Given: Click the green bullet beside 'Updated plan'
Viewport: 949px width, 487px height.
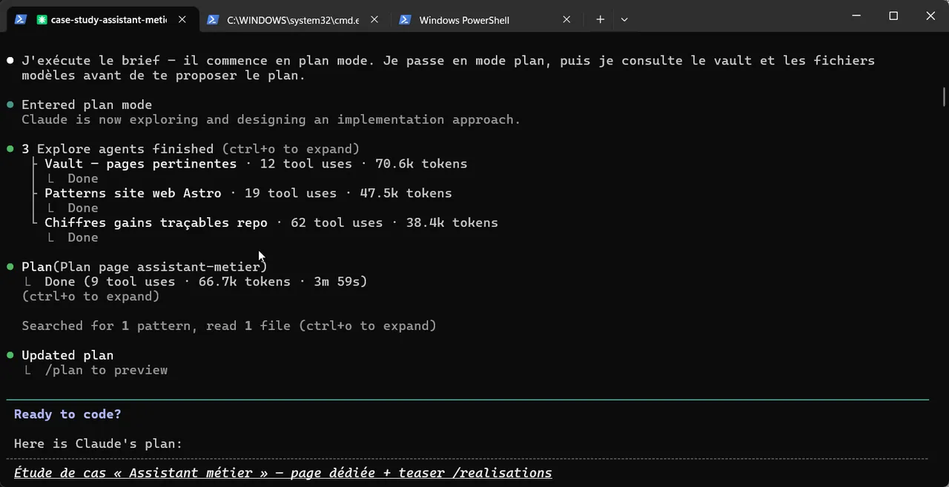Looking at the screenshot, I should point(10,356).
